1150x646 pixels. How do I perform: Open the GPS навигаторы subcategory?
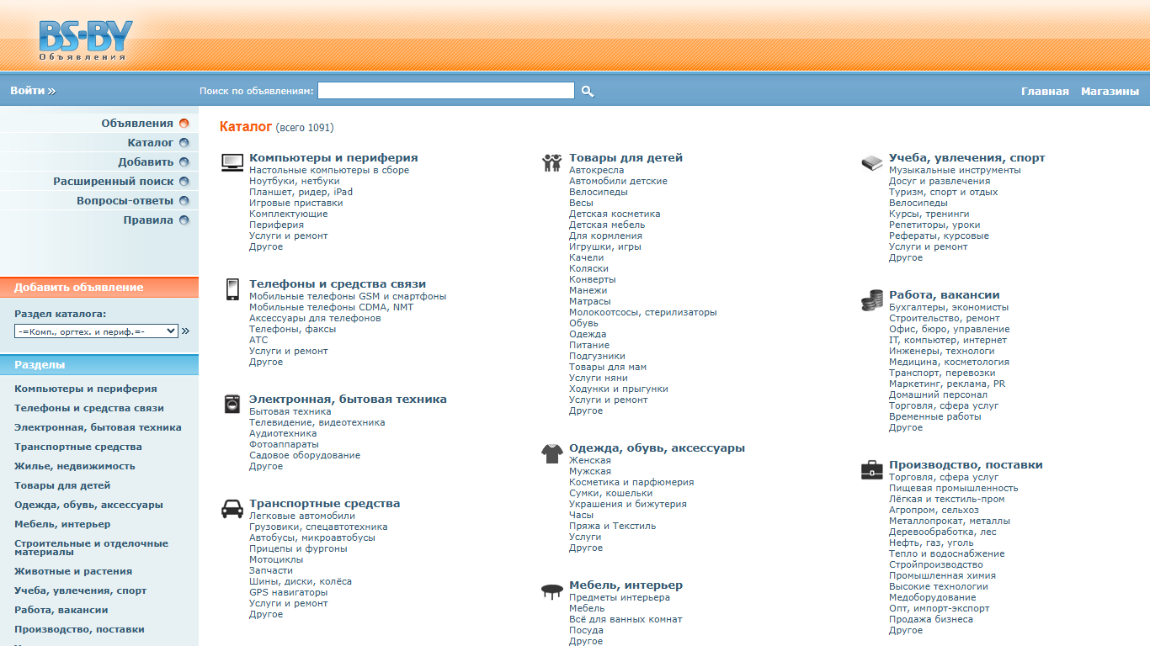coord(289,592)
